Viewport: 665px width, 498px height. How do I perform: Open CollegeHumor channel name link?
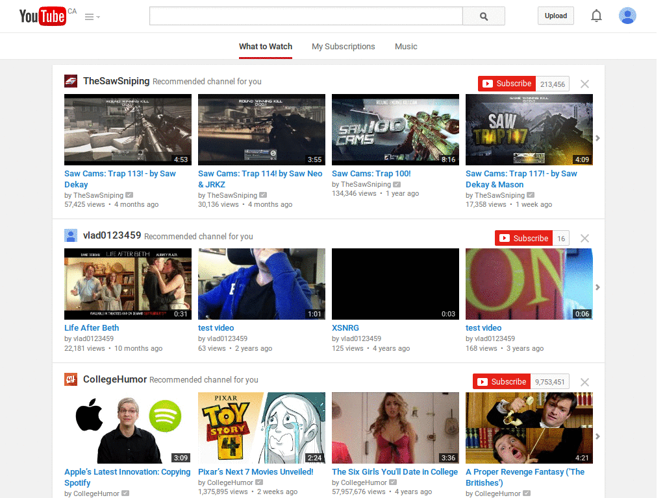pos(115,379)
